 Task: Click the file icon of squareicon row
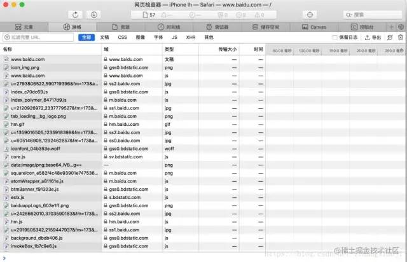[x=6, y=173]
